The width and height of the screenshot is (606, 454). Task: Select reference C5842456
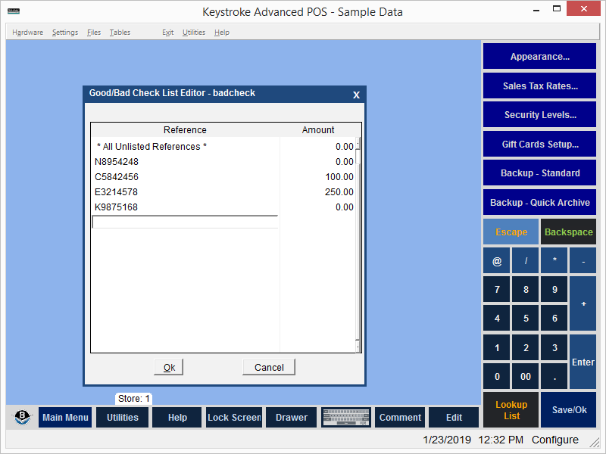point(223,177)
